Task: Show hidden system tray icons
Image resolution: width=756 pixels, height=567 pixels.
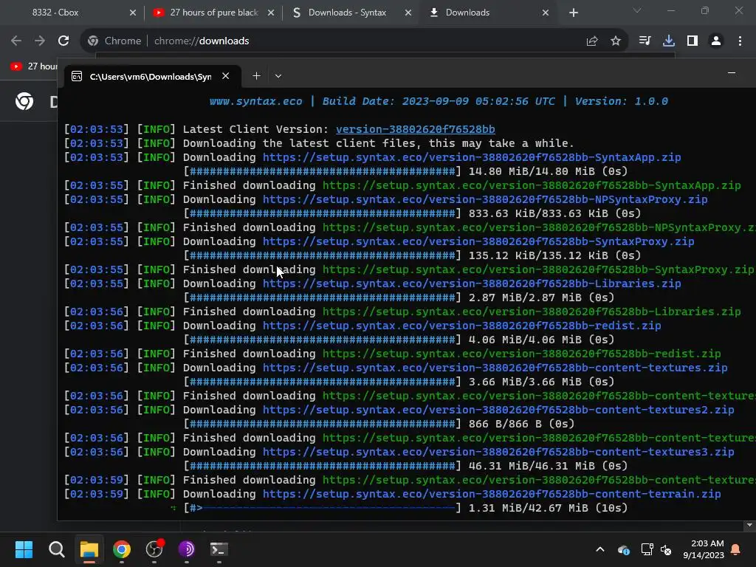Action: click(600, 549)
